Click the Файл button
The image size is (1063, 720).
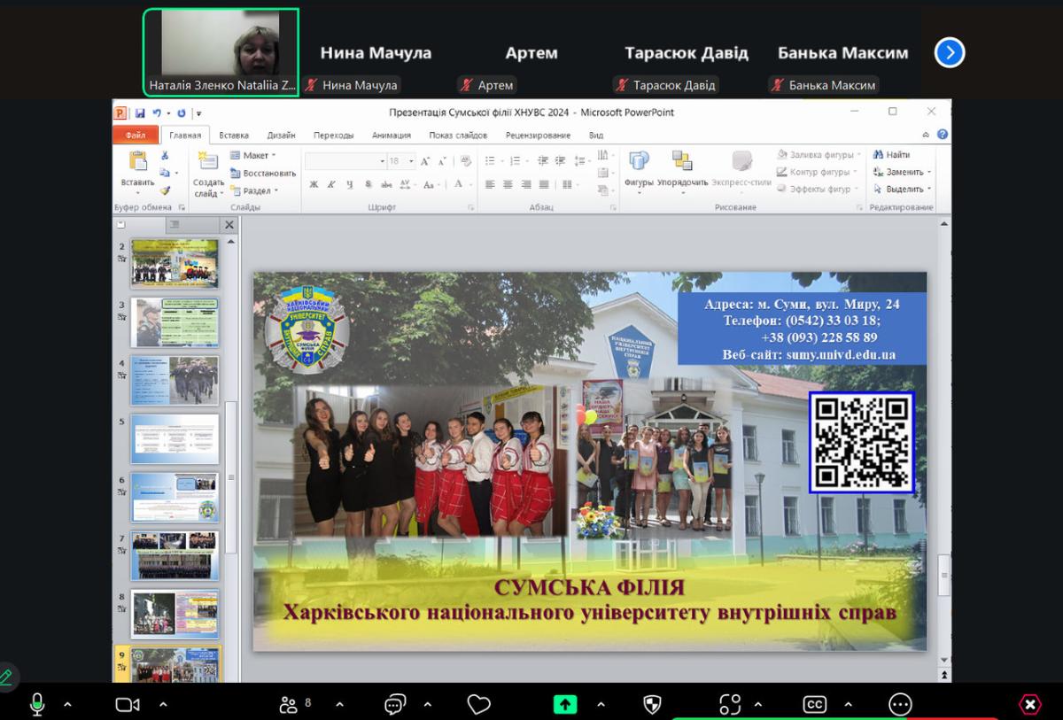pyautogui.click(x=136, y=135)
